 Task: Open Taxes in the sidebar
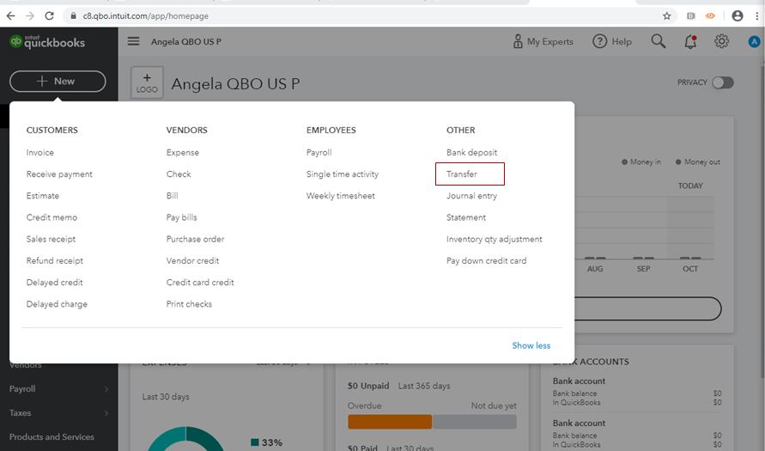[x=20, y=413]
